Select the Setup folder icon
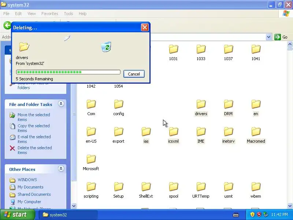293x220 pixels. point(118,187)
